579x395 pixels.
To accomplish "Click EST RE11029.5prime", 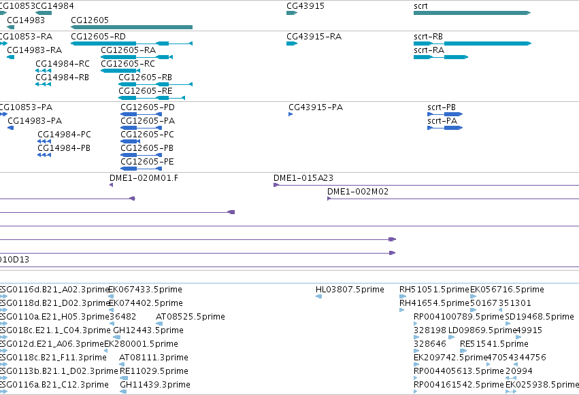I will pyautogui.click(x=154, y=371).
